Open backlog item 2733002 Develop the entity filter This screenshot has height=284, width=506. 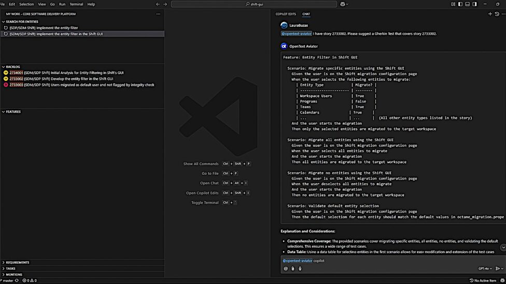(82, 79)
